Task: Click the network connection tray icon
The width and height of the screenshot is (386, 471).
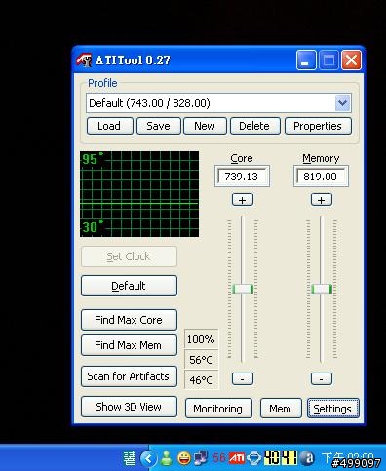Action: [x=201, y=458]
